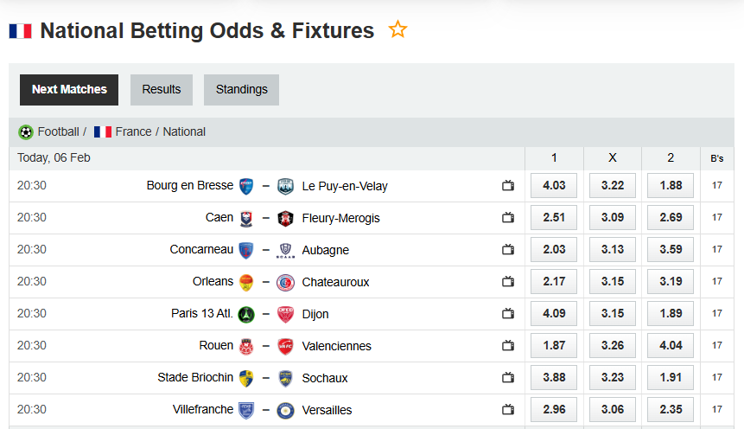Open the Stade Briochin team link
Image resolution: width=744 pixels, height=429 pixels.
point(195,378)
